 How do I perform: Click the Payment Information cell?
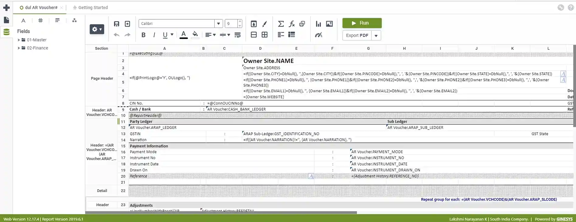tap(149, 146)
